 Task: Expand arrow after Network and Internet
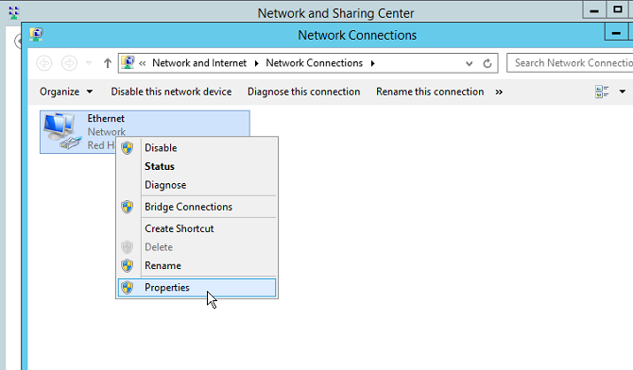256,63
